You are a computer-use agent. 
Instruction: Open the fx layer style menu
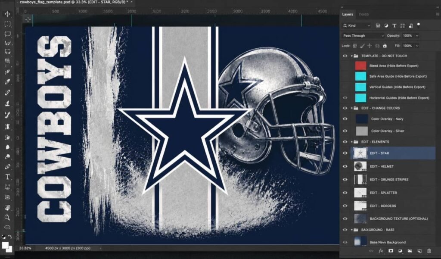pyautogui.click(x=381, y=250)
